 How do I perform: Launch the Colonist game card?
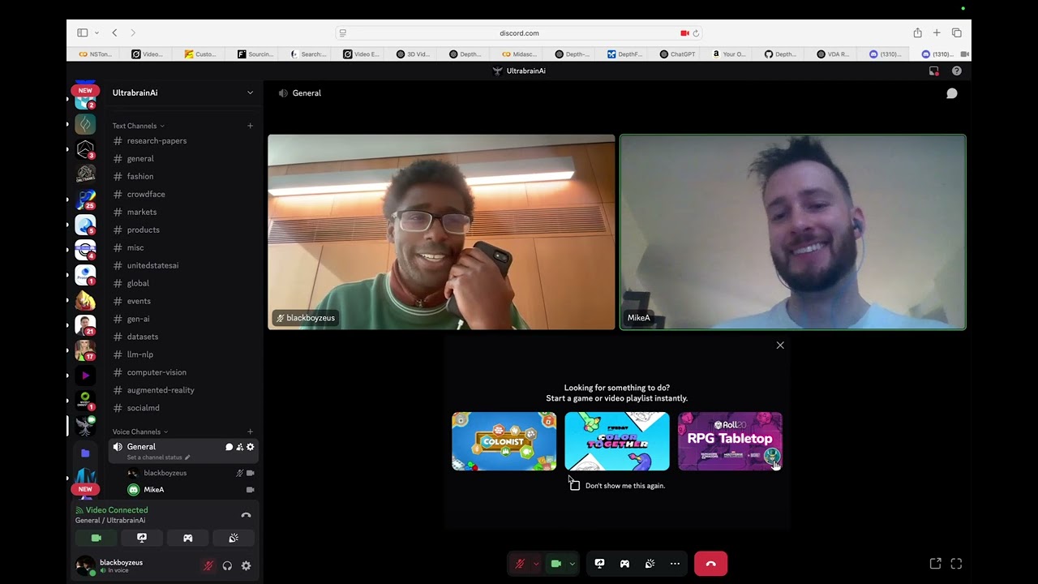[x=504, y=441]
